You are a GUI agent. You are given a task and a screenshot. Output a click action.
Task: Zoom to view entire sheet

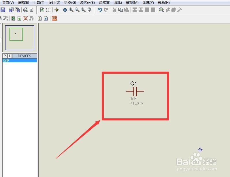pos(83,10)
